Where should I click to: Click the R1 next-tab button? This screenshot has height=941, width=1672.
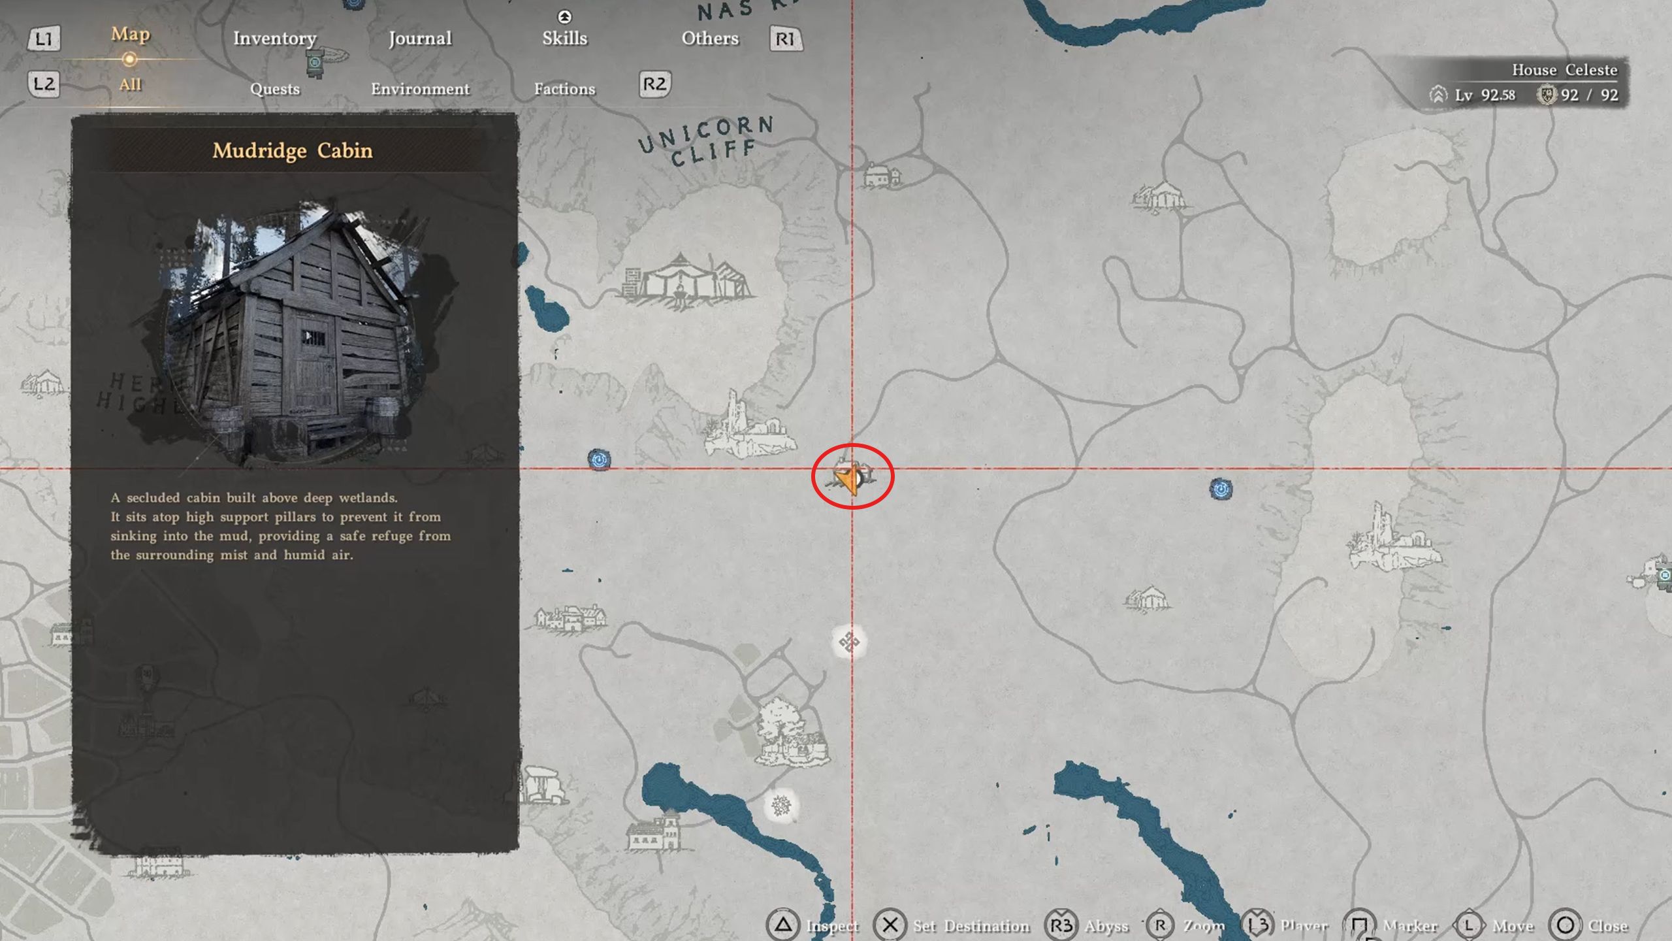pyautogui.click(x=785, y=39)
